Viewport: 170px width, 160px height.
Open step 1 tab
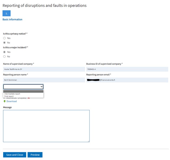[7, 14]
